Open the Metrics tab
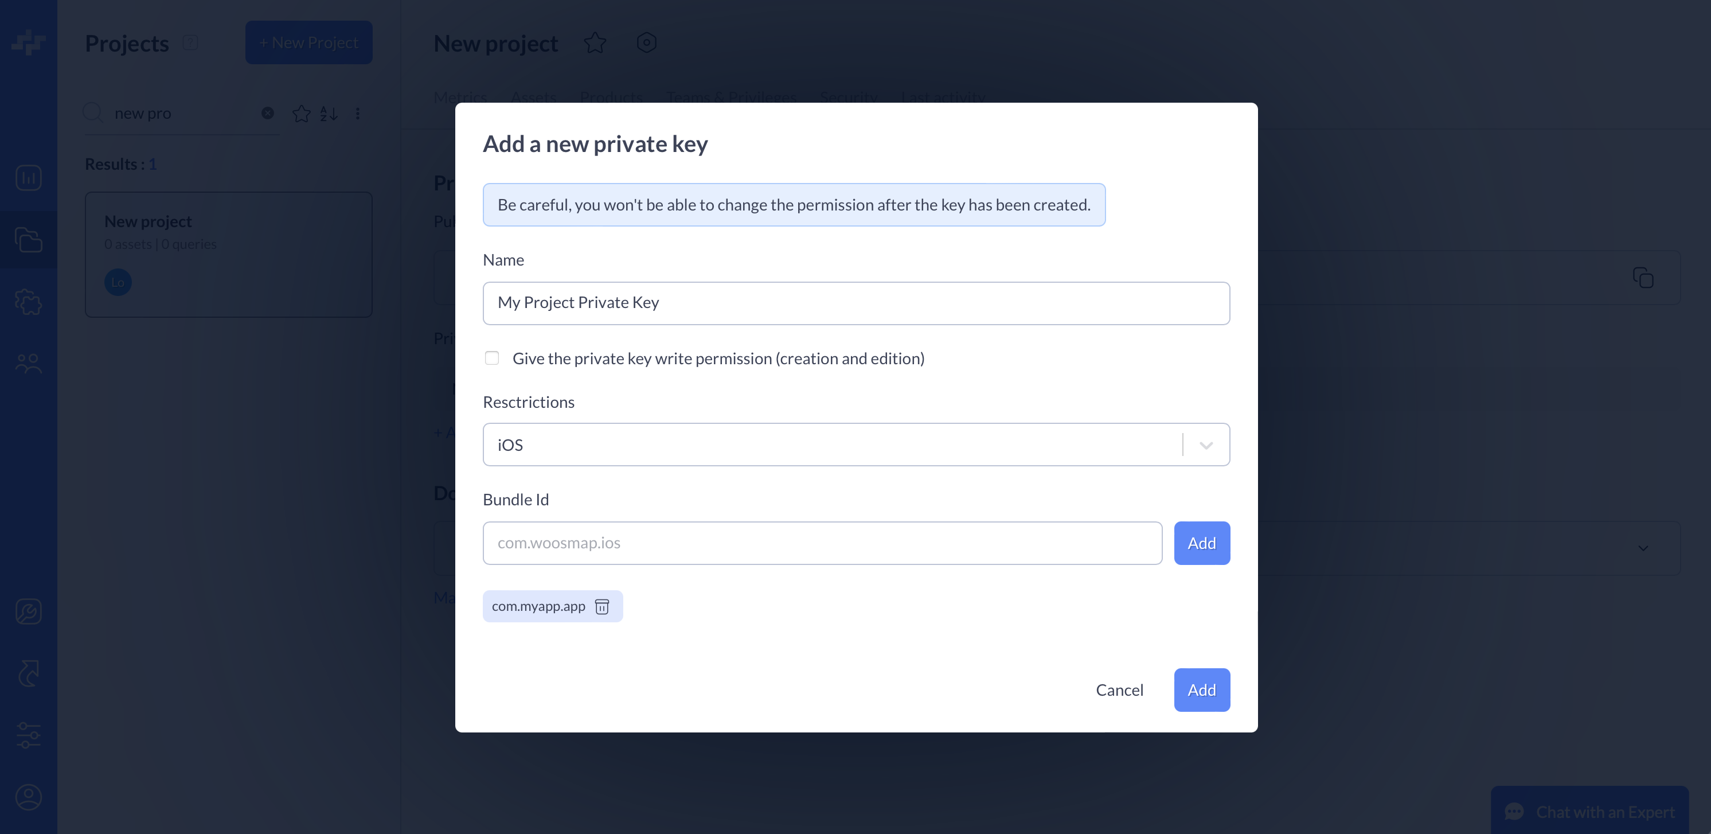This screenshot has width=1711, height=834. click(460, 97)
